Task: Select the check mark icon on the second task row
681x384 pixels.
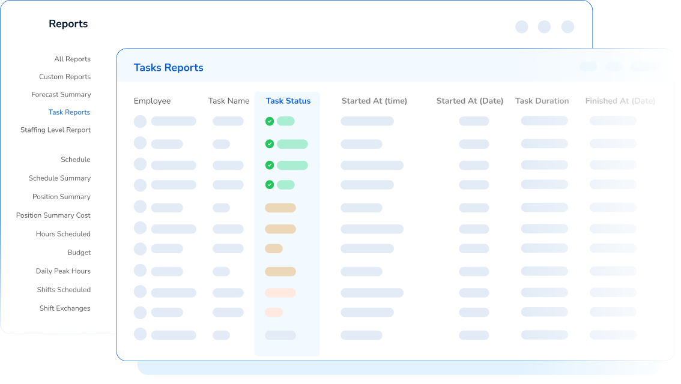Action: [x=269, y=144]
